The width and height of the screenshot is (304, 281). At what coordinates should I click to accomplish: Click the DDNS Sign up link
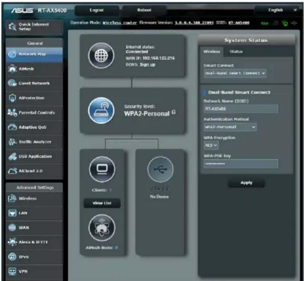(148, 65)
